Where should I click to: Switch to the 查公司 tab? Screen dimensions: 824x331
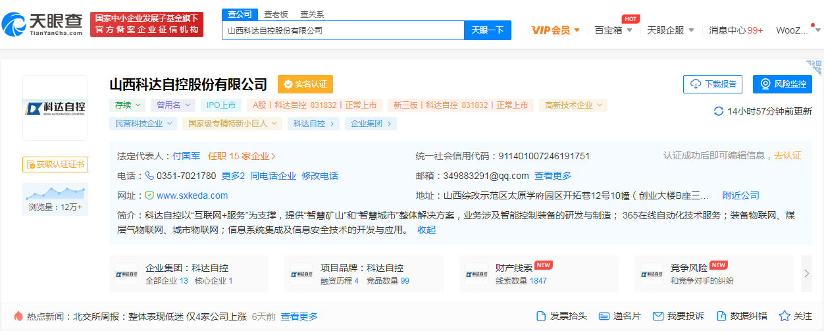tap(240, 14)
